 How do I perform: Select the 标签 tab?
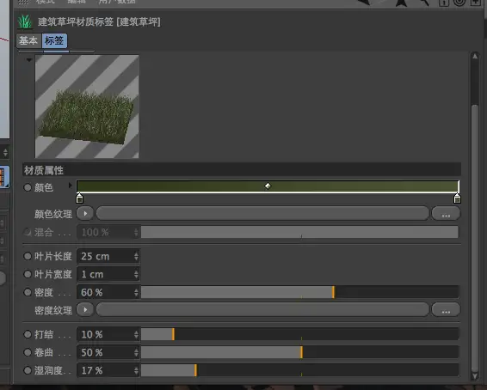tap(54, 40)
